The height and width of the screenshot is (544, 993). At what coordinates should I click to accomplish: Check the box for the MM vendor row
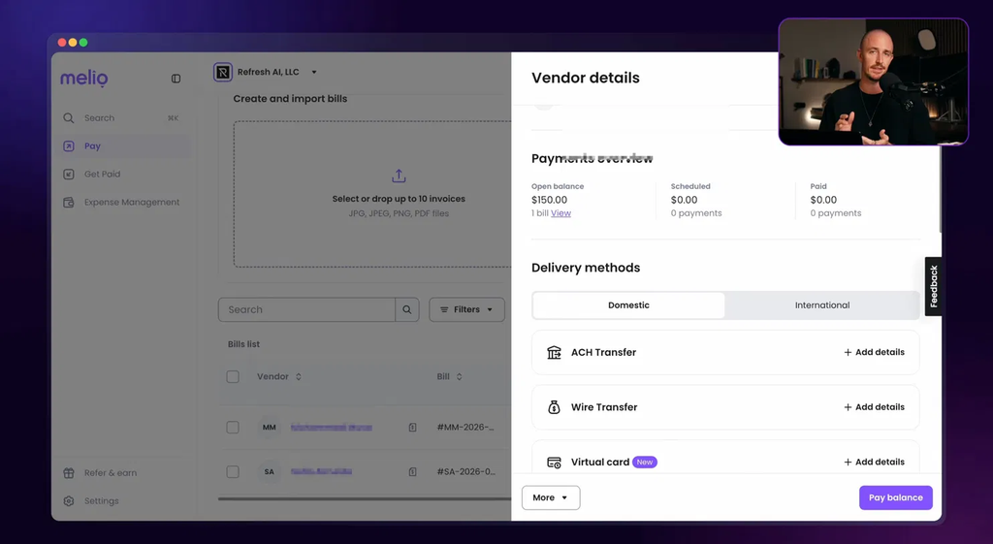(x=233, y=428)
